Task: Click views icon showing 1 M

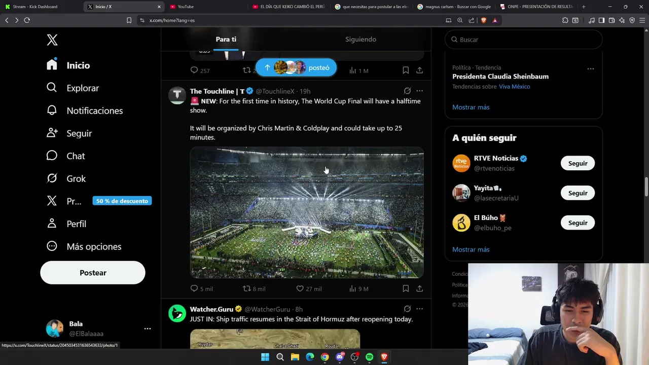Action: click(359, 70)
